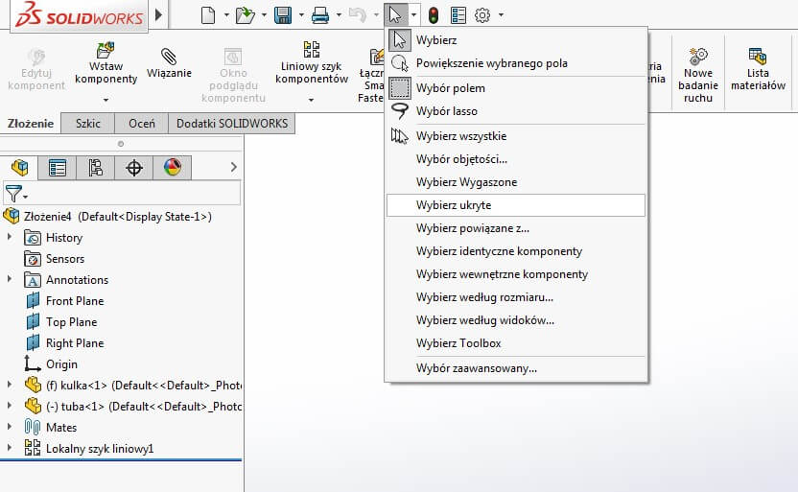Select Wybór lasso selection mode
This screenshot has width=798, height=492.
(x=446, y=111)
